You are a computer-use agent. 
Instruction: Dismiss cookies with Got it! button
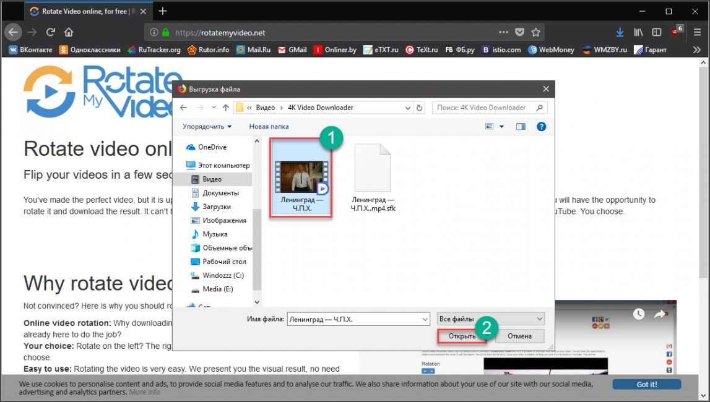pyautogui.click(x=646, y=384)
